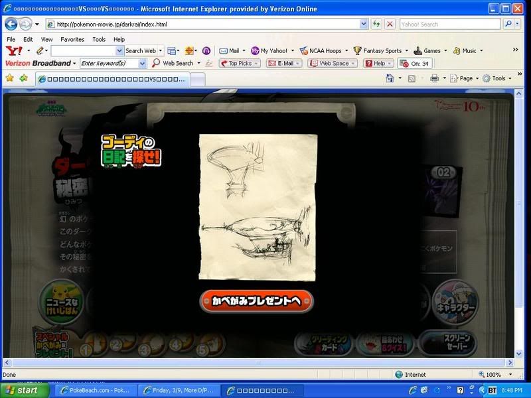
Task: Expand the Yahoo toolbar overflow chevron
Action: click(x=516, y=50)
